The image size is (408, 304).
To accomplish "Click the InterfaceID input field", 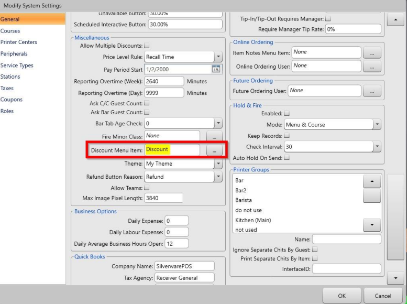I will tap(347, 269).
